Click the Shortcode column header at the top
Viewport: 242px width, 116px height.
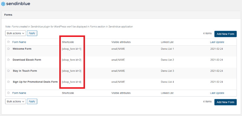pos(68,42)
